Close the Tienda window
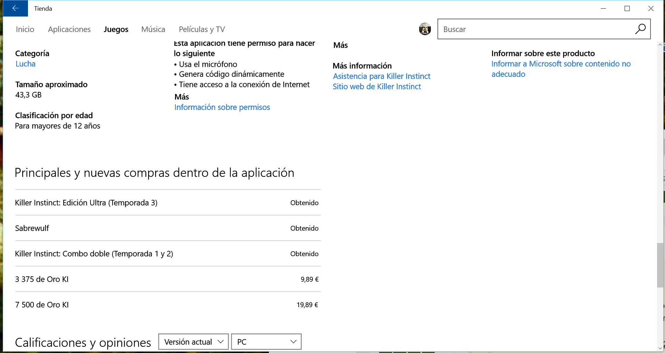 pyautogui.click(x=651, y=9)
